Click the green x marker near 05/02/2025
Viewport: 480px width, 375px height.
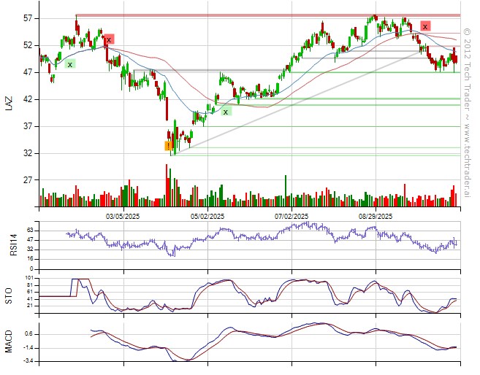point(226,111)
